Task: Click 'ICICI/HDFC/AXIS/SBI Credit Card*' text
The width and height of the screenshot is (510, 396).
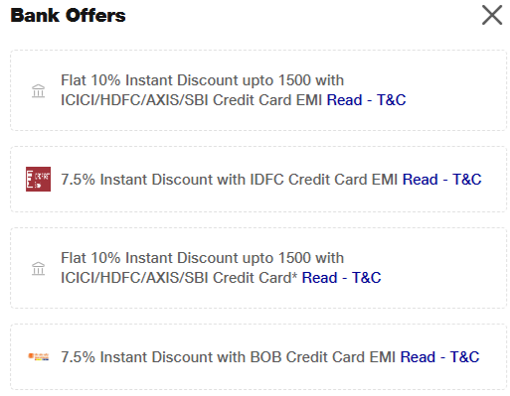Action: pyautogui.click(x=179, y=278)
